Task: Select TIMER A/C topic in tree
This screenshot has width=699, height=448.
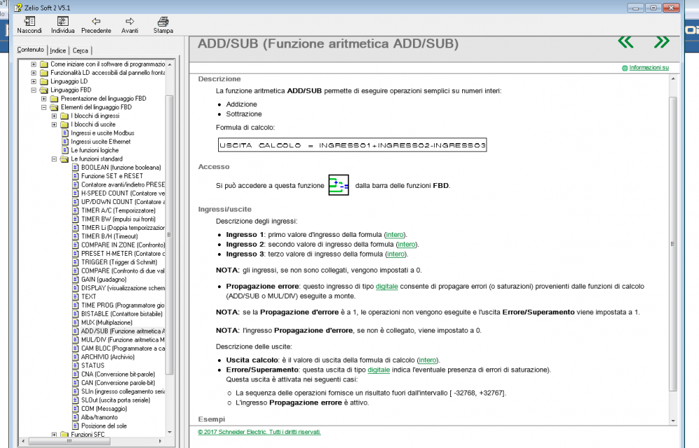Action: pos(117,210)
